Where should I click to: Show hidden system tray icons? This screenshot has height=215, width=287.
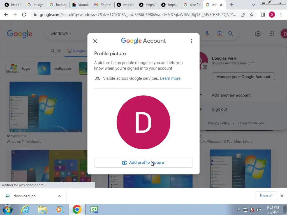tap(238, 210)
